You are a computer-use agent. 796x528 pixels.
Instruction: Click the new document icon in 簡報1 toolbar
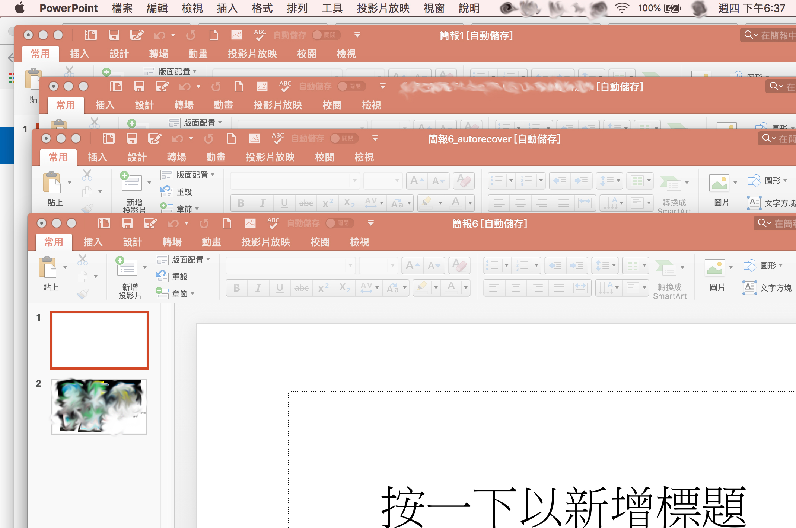[213, 35]
